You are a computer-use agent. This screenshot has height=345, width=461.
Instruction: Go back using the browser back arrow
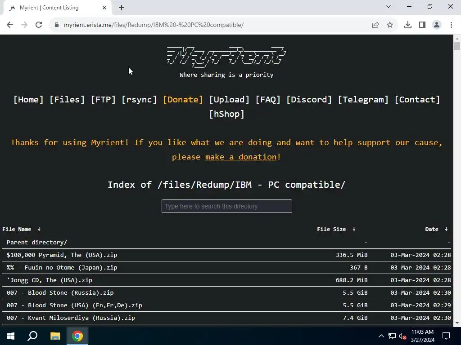pyautogui.click(x=10, y=25)
